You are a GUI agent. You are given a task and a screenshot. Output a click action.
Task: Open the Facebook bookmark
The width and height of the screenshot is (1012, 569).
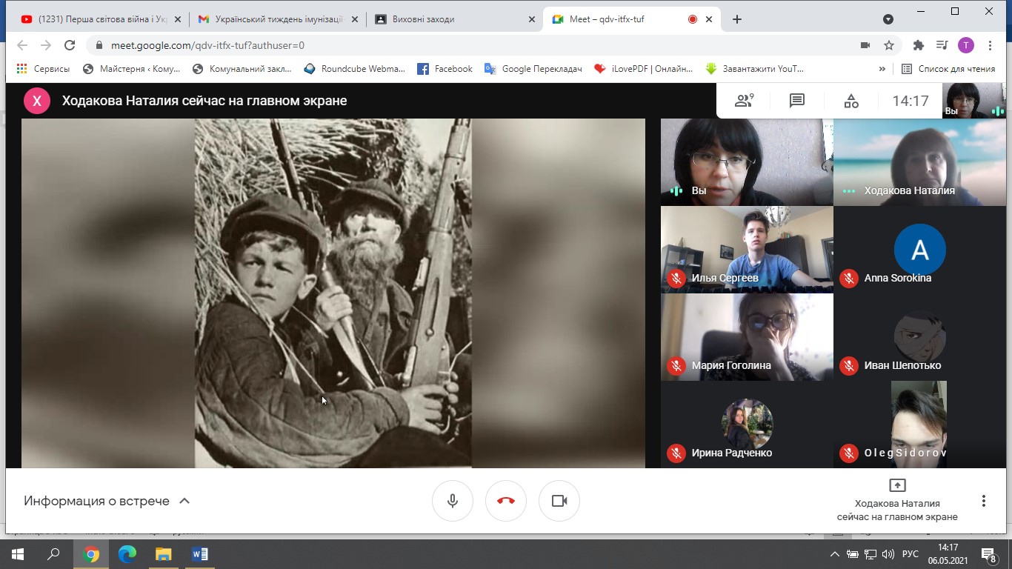(445, 69)
